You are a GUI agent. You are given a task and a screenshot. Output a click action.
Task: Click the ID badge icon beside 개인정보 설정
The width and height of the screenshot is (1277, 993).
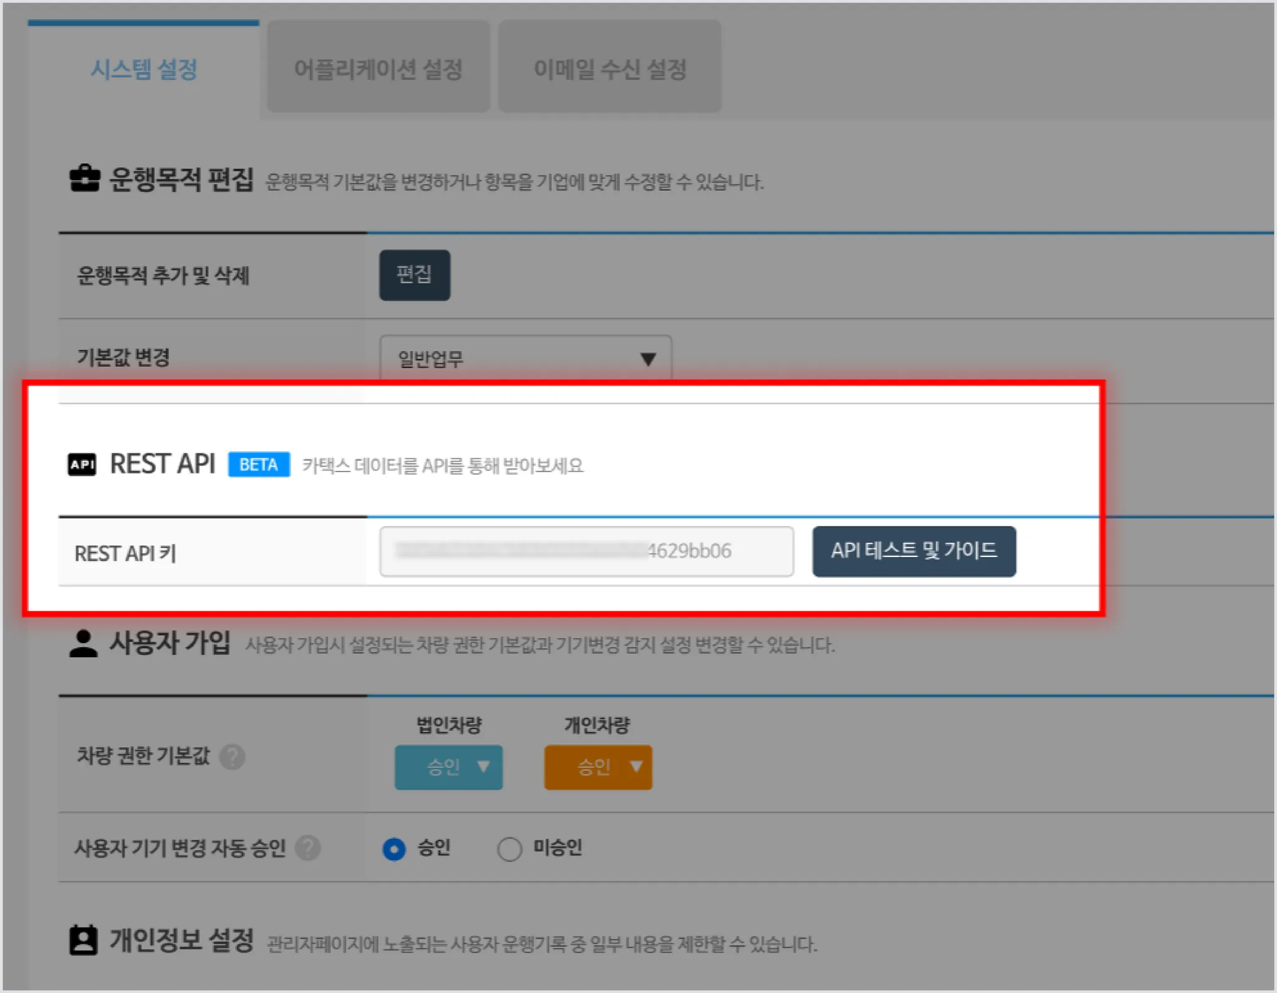coord(83,941)
